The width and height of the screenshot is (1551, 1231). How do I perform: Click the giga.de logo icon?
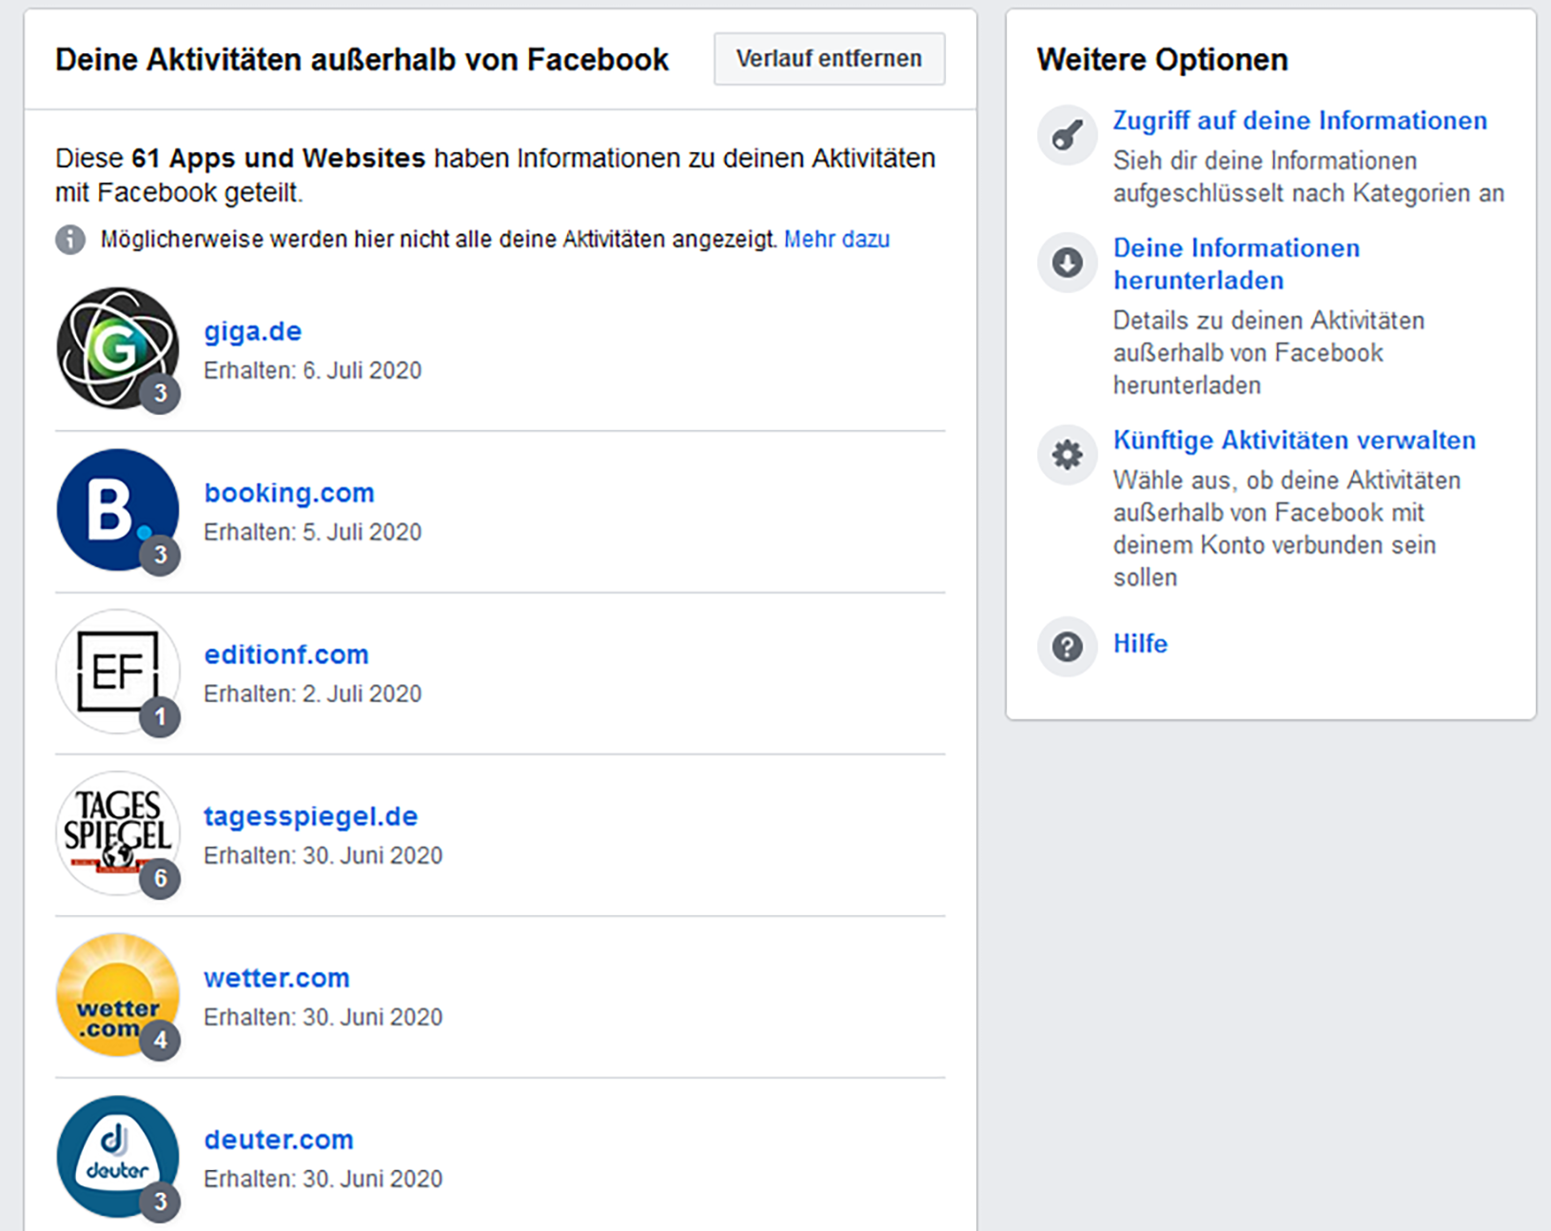click(117, 348)
